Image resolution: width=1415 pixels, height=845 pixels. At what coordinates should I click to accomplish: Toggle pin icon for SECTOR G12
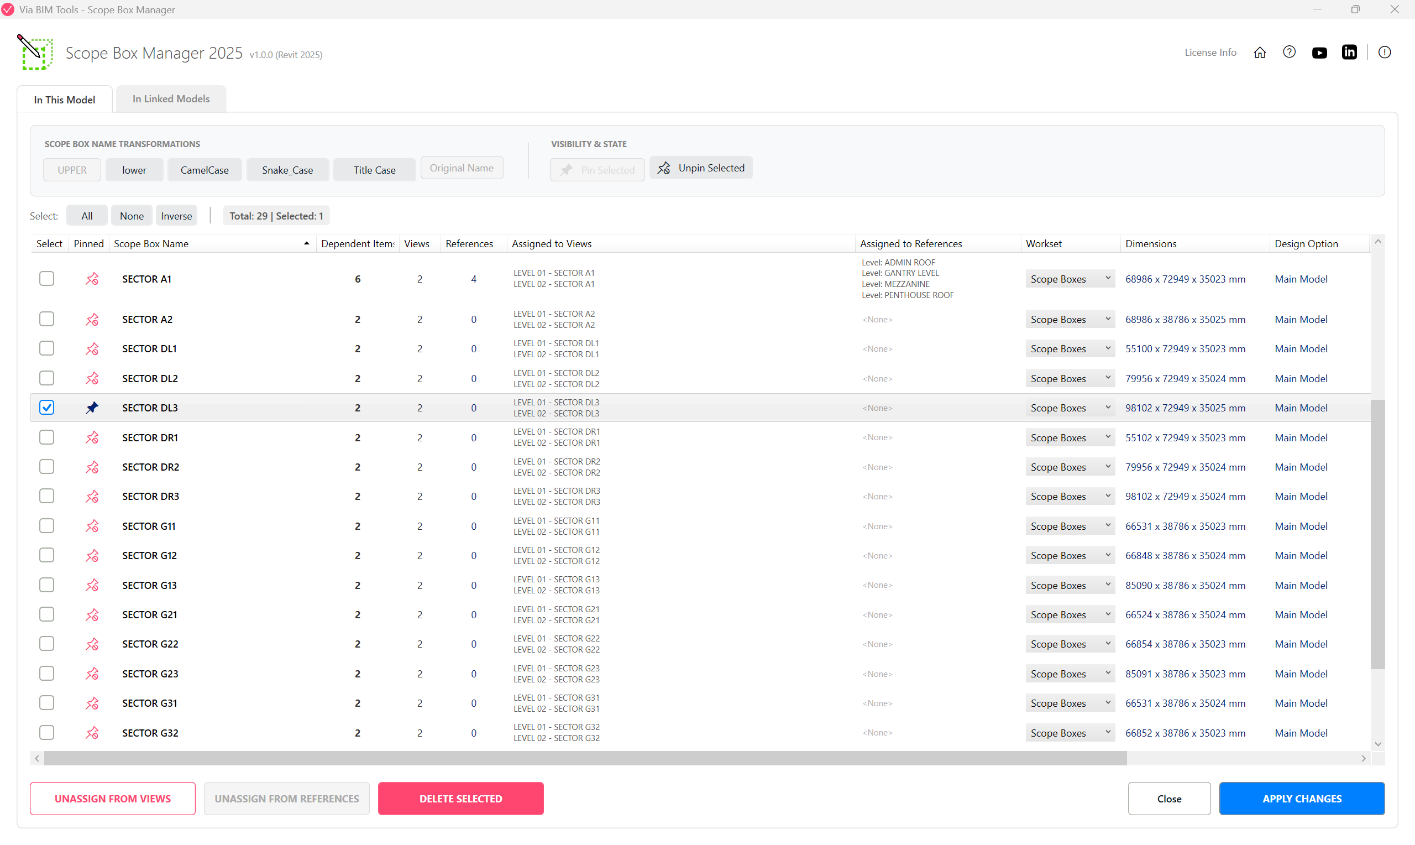(x=92, y=556)
